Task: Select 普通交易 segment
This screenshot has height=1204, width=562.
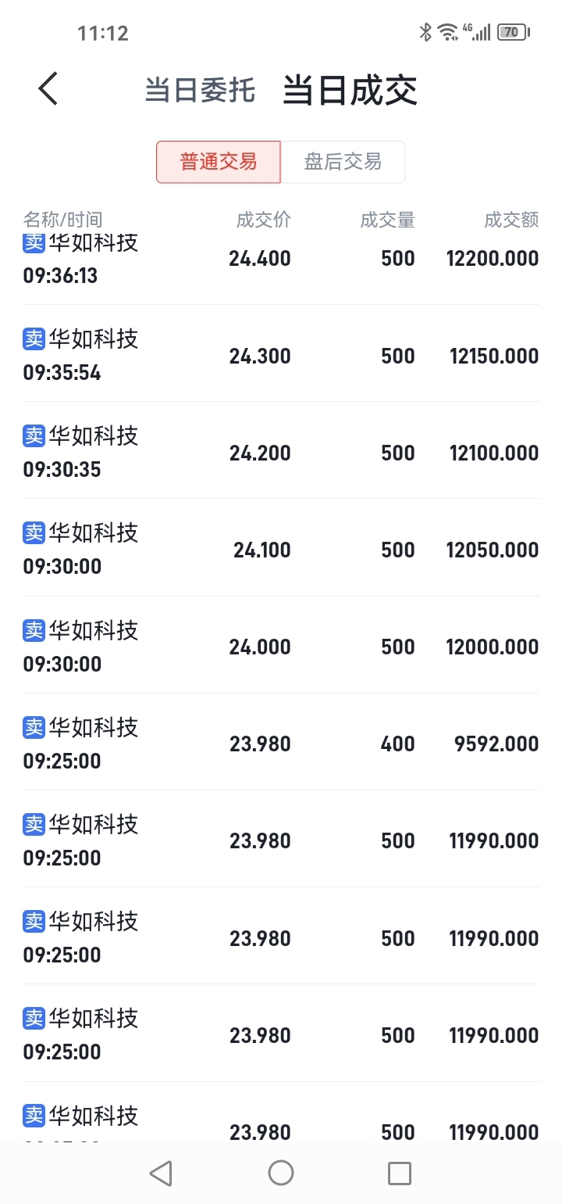Action: pyautogui.click(x=219, y=162)
